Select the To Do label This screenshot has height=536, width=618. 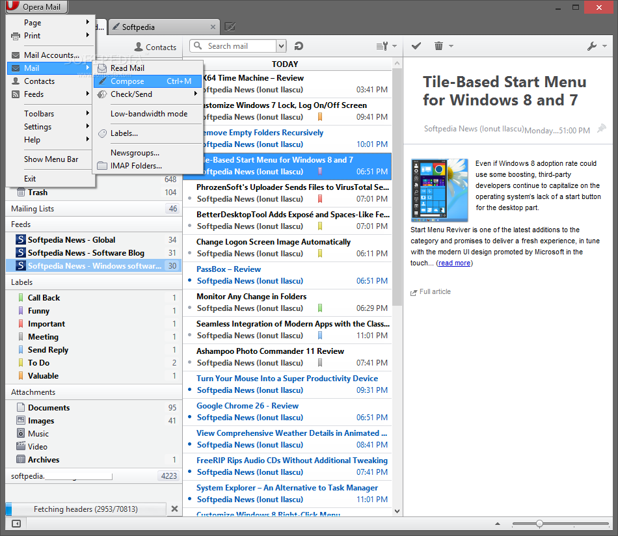94,362
